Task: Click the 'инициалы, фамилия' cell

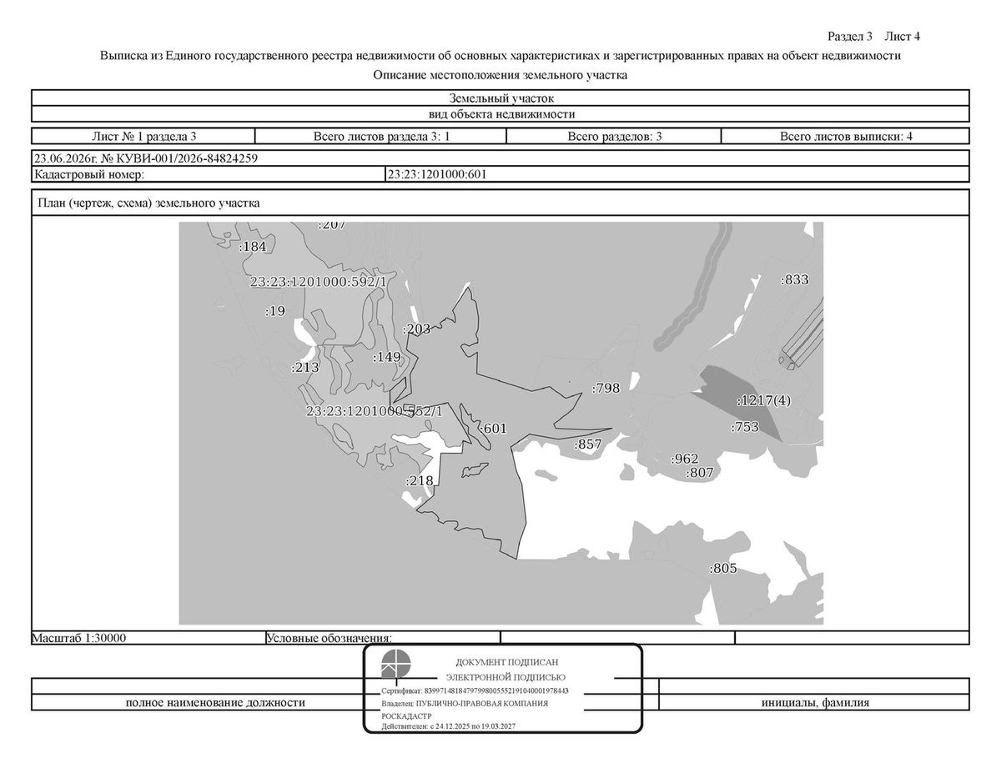Action: [x=815, y=702]
